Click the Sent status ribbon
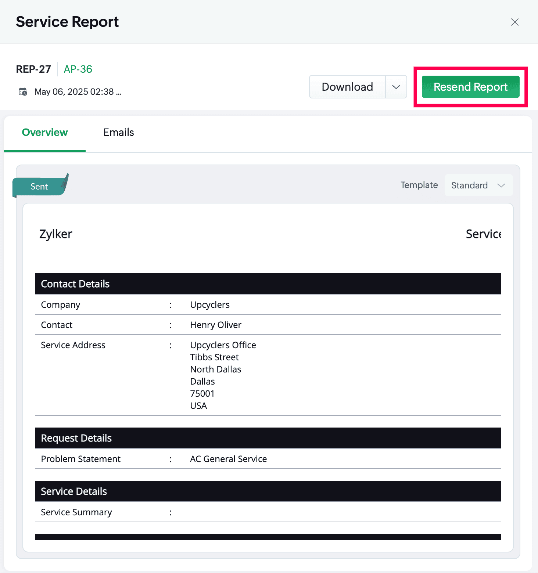 (39, 187)
